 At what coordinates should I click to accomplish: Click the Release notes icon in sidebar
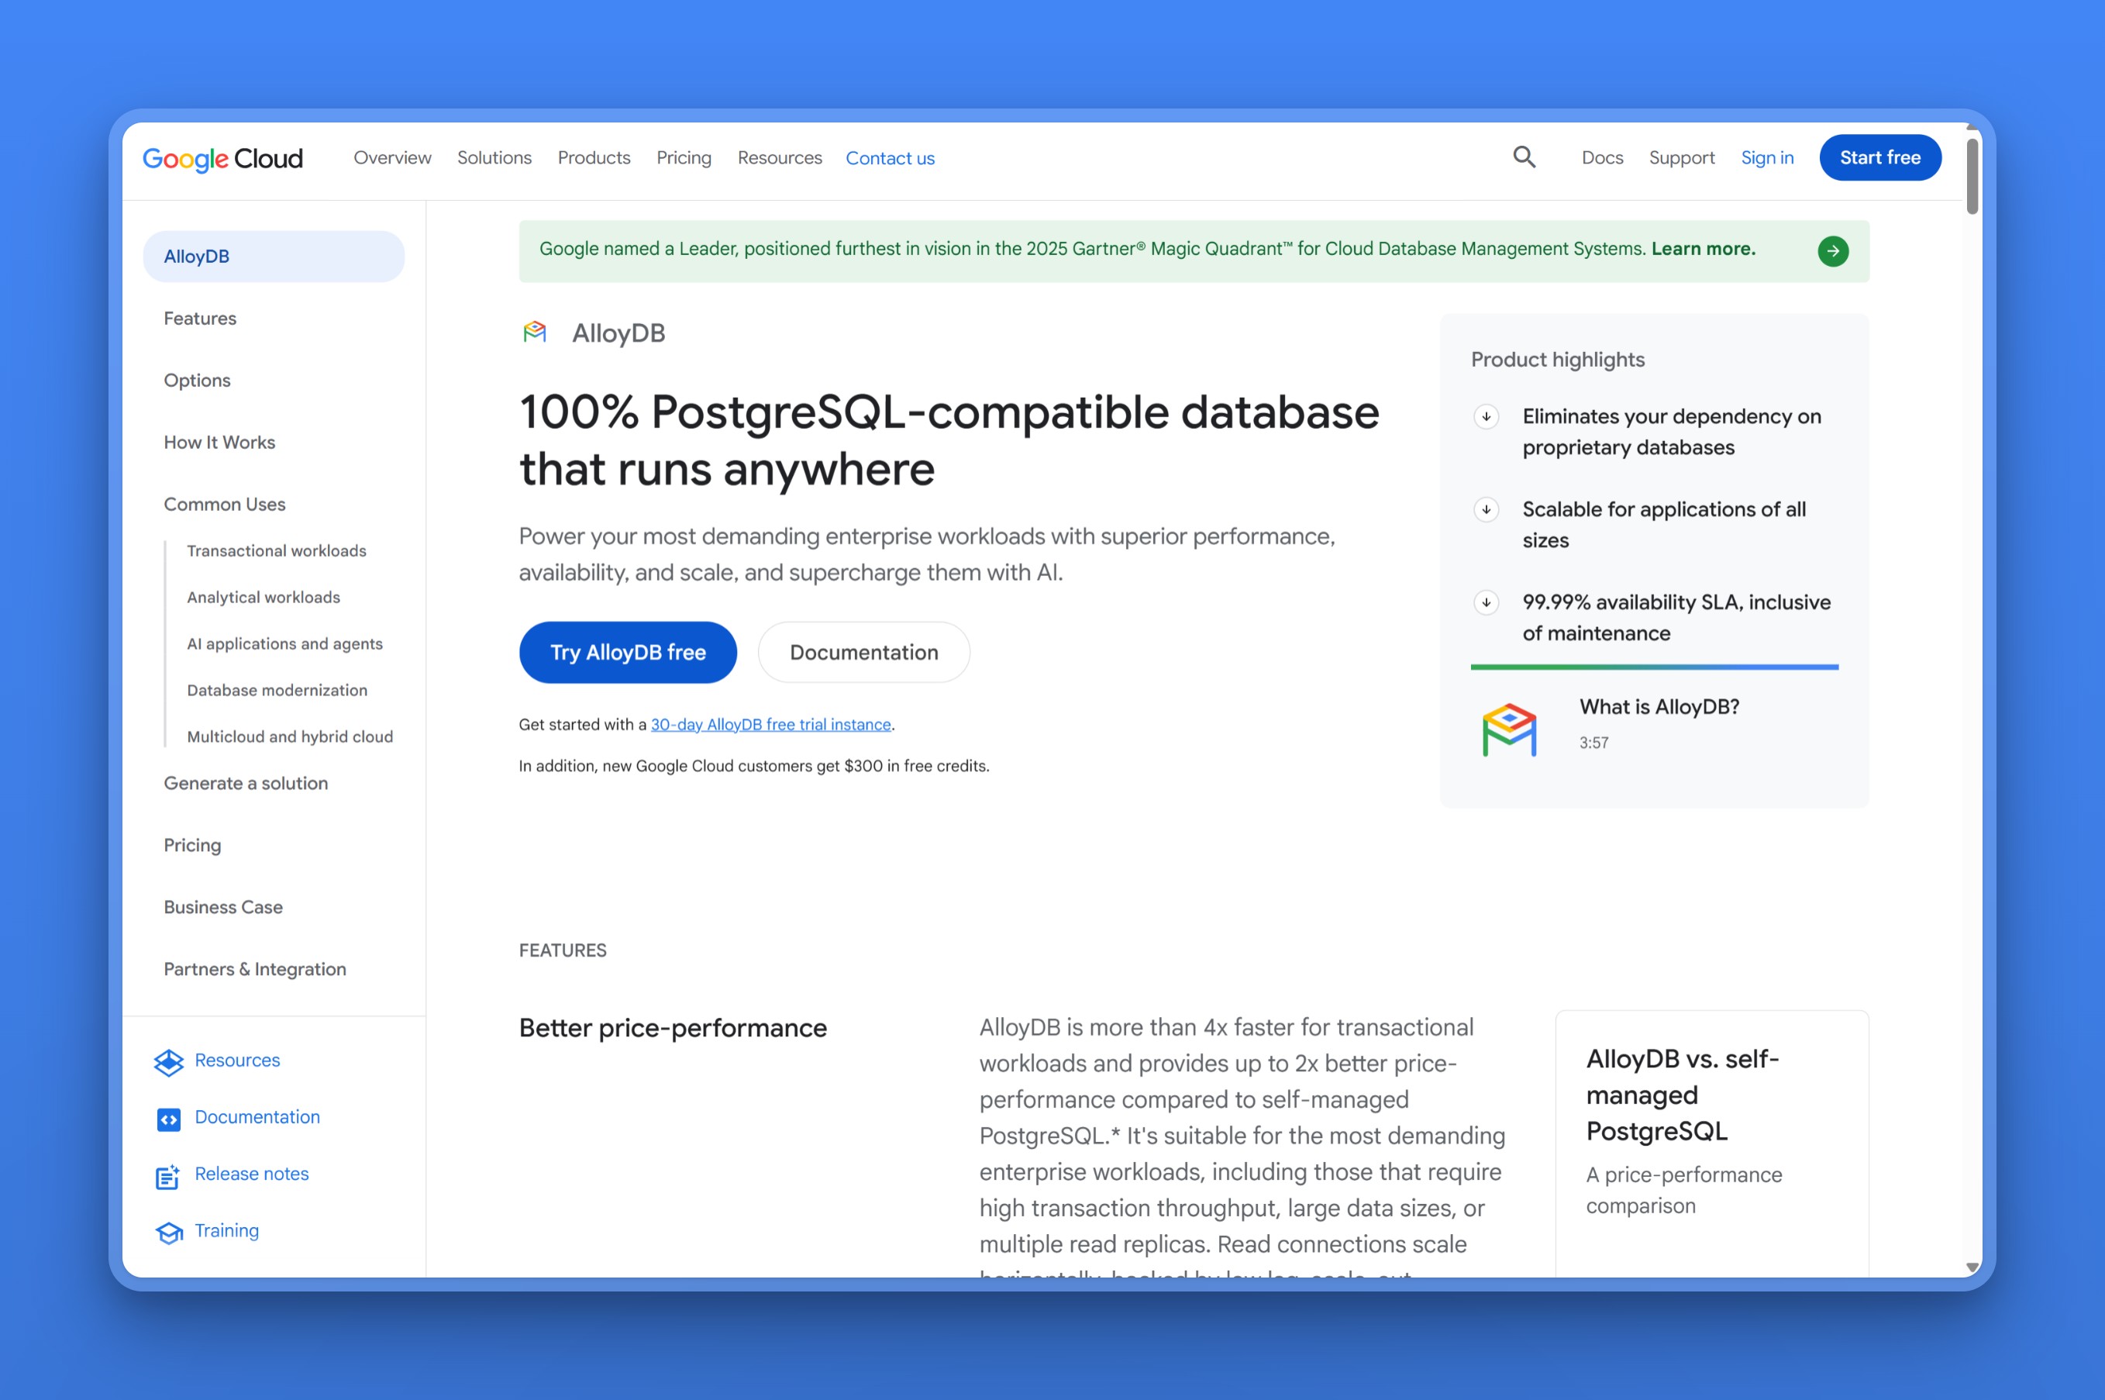168,1176
